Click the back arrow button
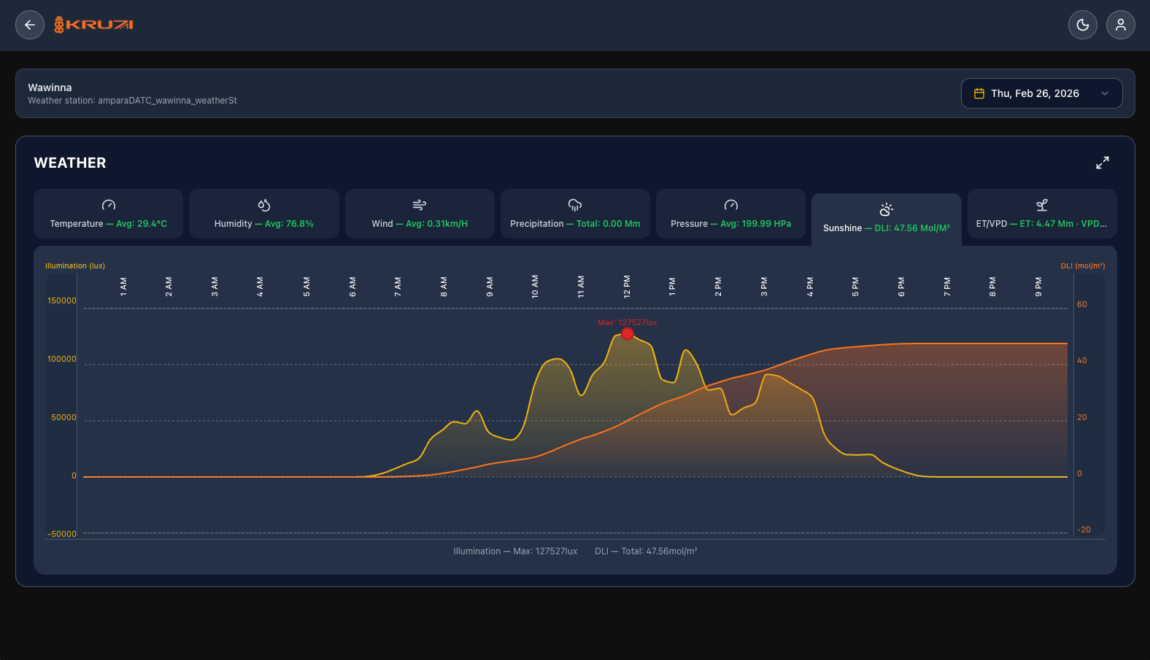 coord(30,25)
